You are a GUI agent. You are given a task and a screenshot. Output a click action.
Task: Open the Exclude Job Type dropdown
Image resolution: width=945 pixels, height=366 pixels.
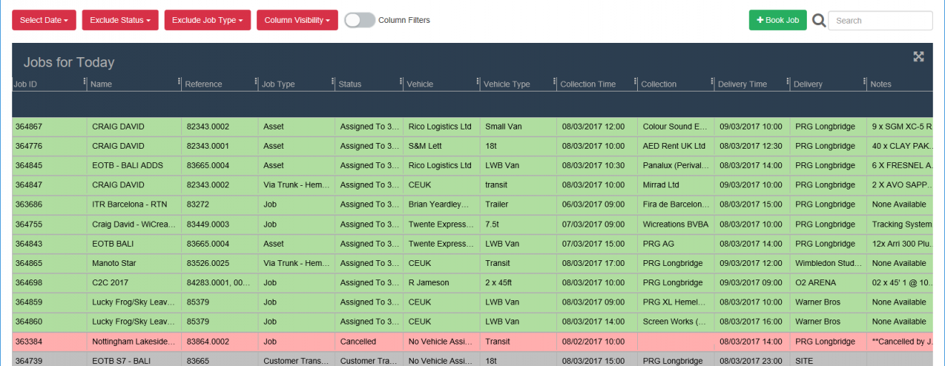(207, 20)
